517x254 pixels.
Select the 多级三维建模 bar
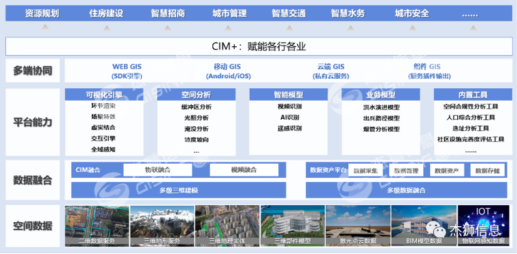point(179,190)
